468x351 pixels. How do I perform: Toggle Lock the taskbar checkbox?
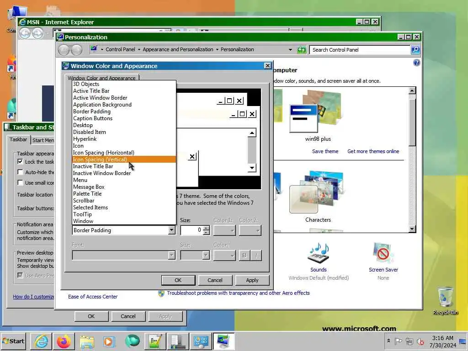point(20,161)
